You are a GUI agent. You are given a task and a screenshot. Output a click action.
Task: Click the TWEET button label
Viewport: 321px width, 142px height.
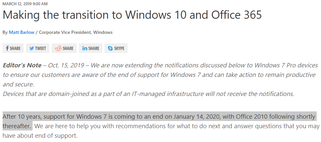click(40, 49)
